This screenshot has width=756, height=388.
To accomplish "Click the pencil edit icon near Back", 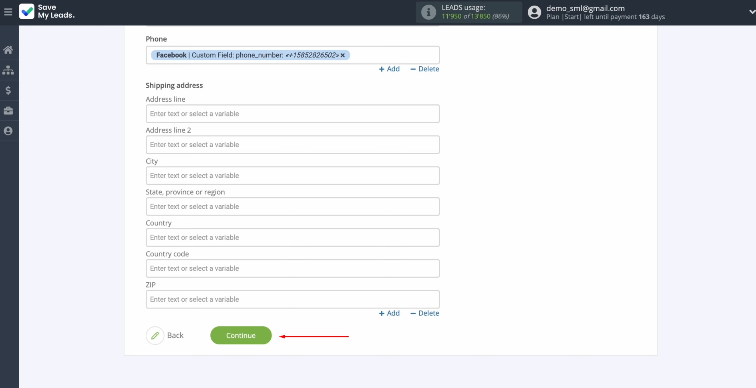I will (x=155, y=336).
